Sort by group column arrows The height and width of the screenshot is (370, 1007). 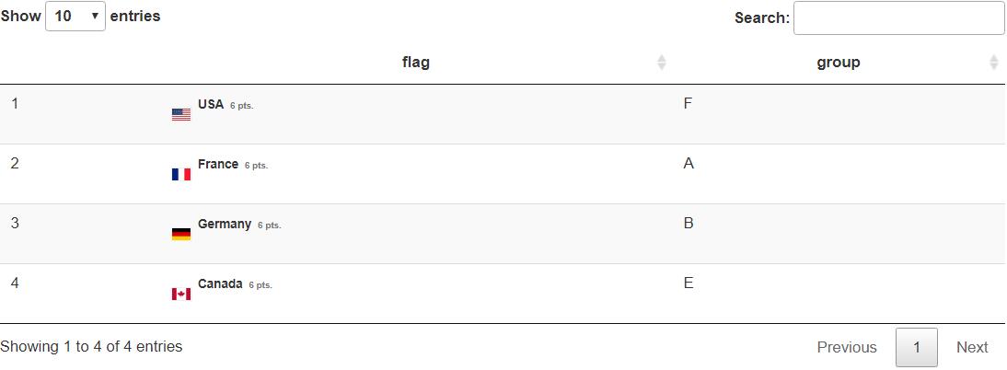pos(994,63)
